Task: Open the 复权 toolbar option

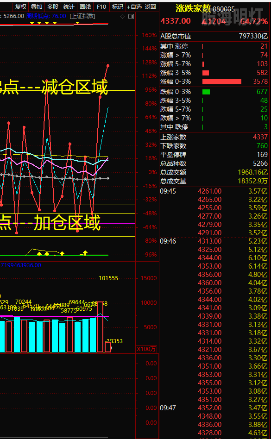Action: coord(21,7)
